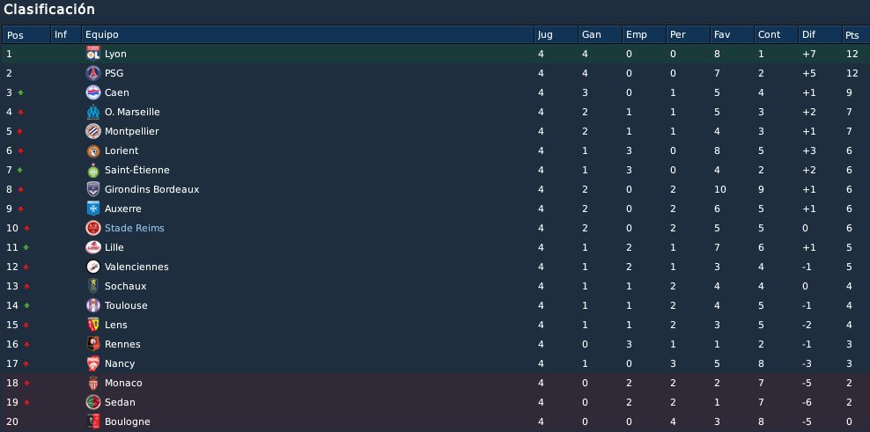Click the Pos column header
Screen dimensions: 870x432
(26, 34)
